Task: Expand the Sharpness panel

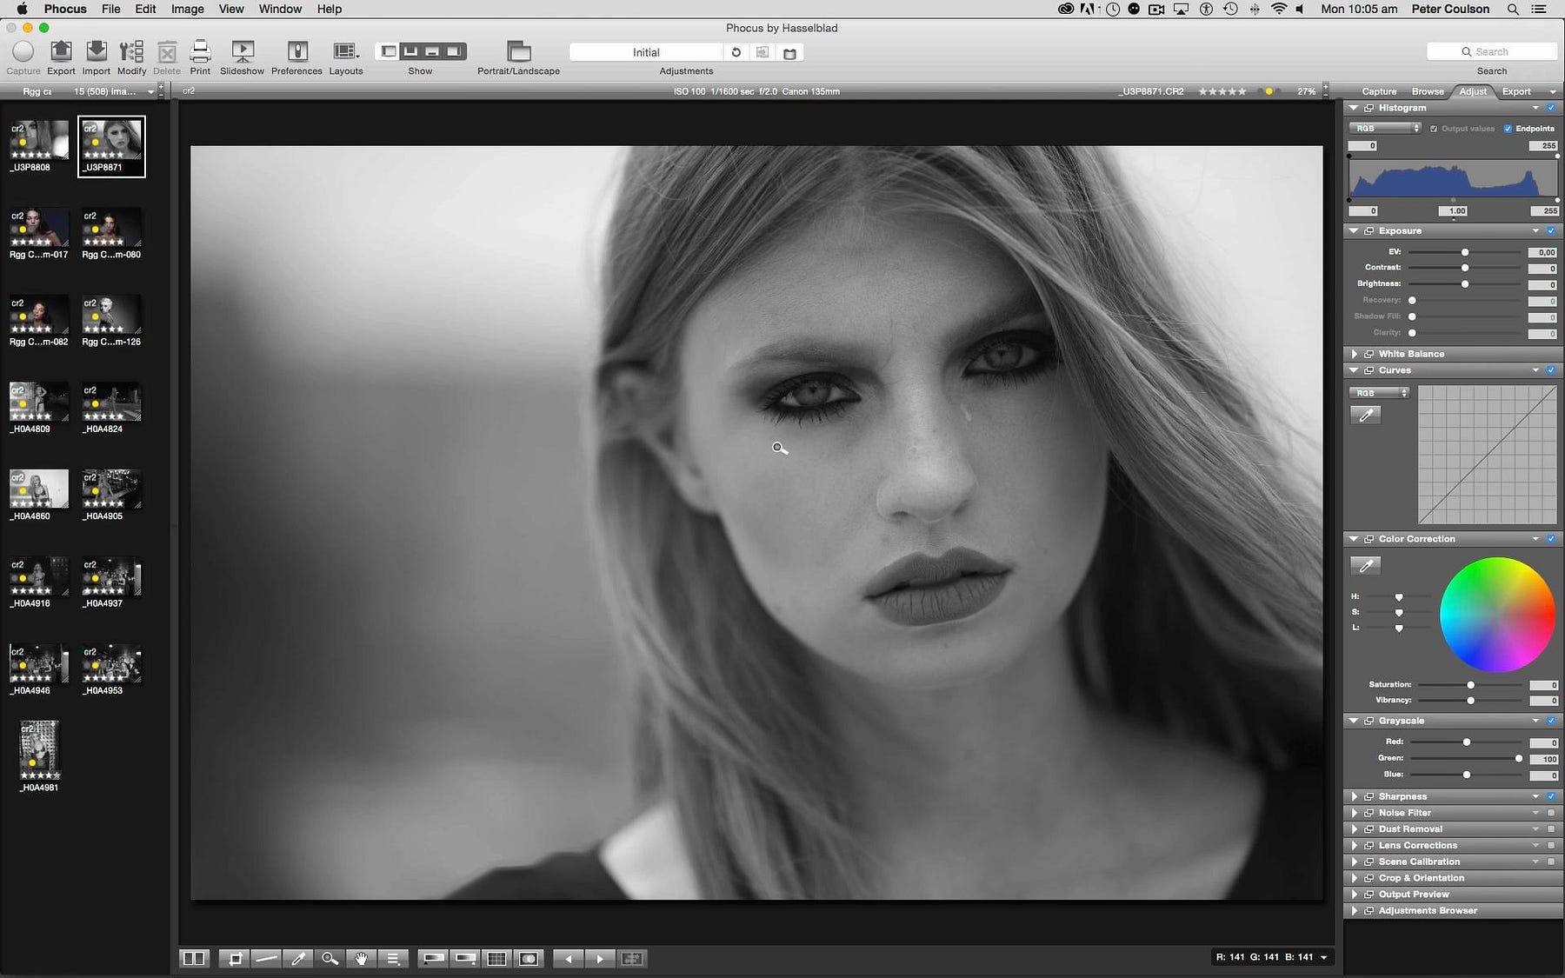Action: click(1355, 796)
